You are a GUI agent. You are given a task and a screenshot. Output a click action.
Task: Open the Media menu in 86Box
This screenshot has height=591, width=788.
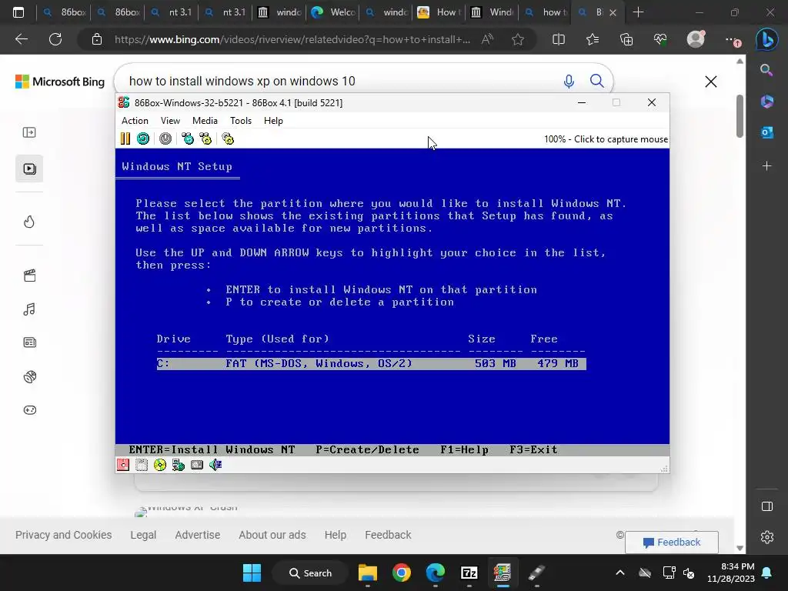[205, 121]
